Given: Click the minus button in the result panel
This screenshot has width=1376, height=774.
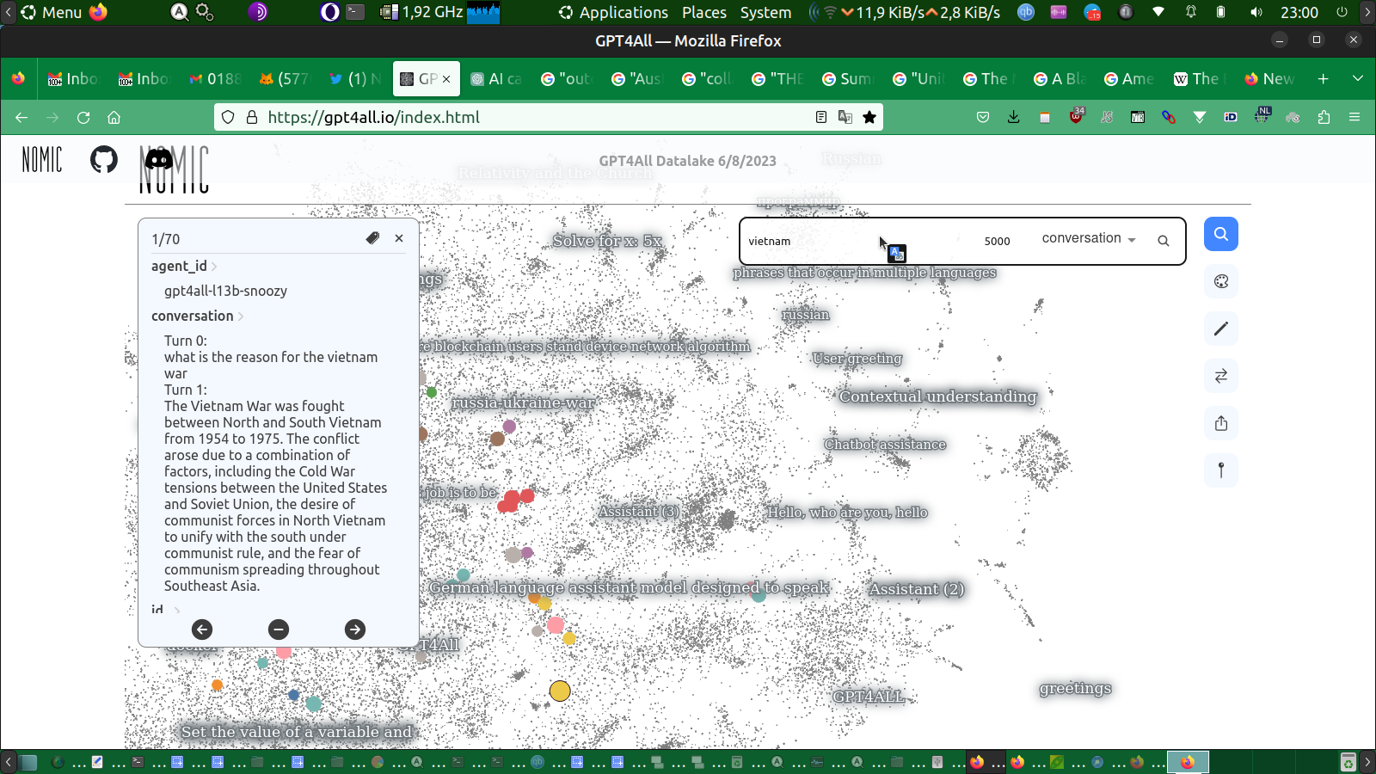Looking at the screenshot, I should click(279, 630).
